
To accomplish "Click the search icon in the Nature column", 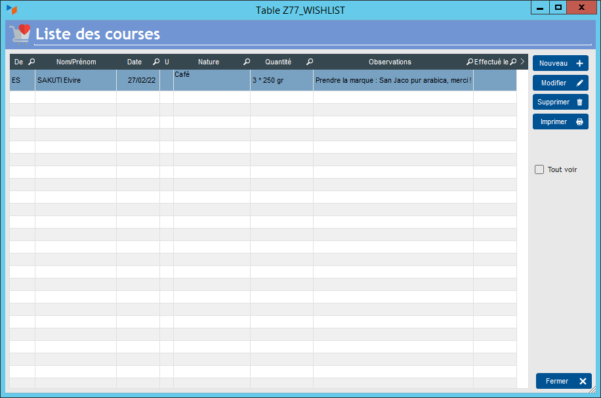I will (x=247, y=62).
